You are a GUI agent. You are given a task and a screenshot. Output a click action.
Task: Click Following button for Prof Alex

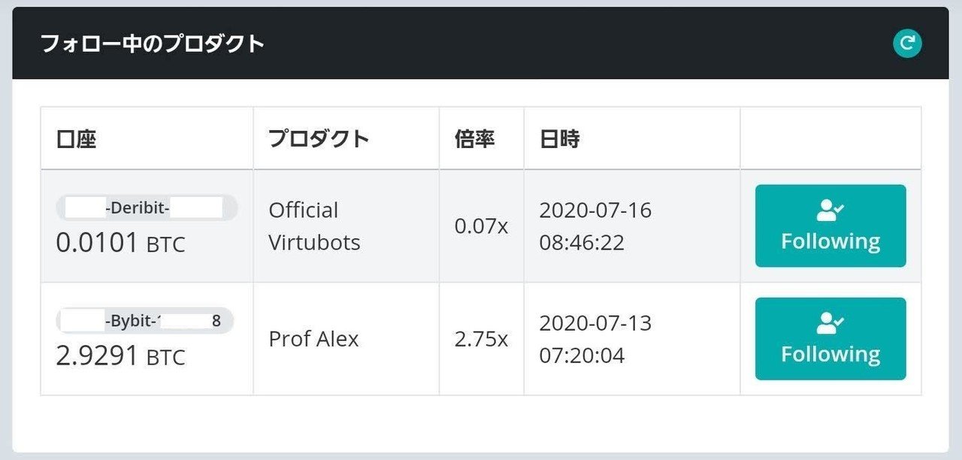[x=830, y=338]
